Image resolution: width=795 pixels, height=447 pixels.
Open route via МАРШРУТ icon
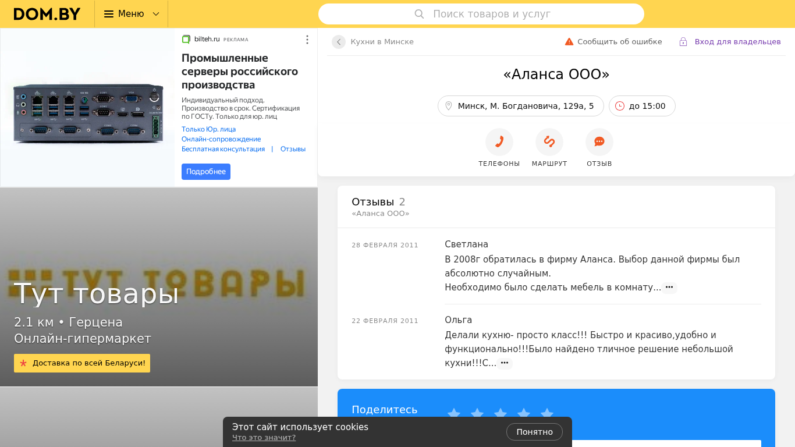point(549,142)
